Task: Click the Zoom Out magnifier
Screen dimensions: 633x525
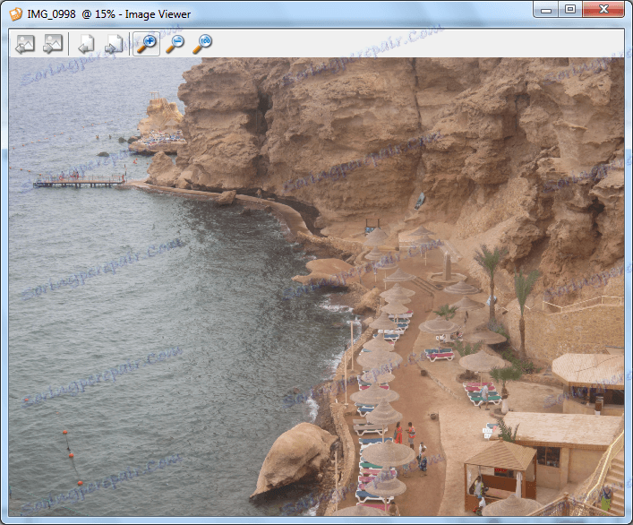Action: pos(175,44)
